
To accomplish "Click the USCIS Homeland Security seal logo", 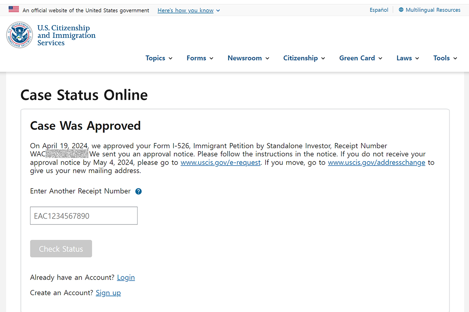I will (x=20, y=35).
